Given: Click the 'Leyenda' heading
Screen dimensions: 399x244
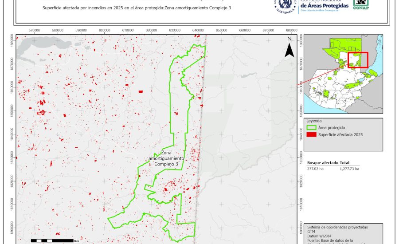Looking at the screenshot, I should click(315, 120).
